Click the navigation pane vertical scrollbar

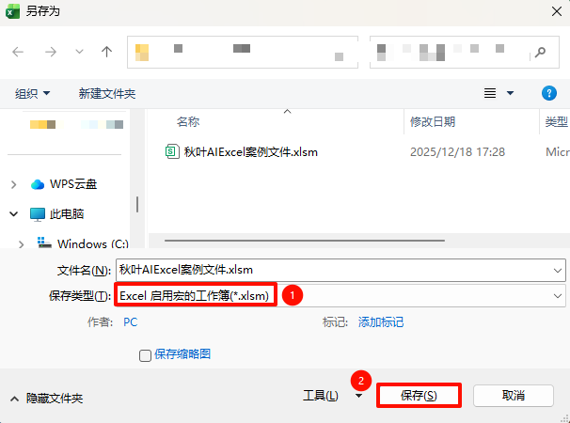pyautogui.click(x=137, y=204)
